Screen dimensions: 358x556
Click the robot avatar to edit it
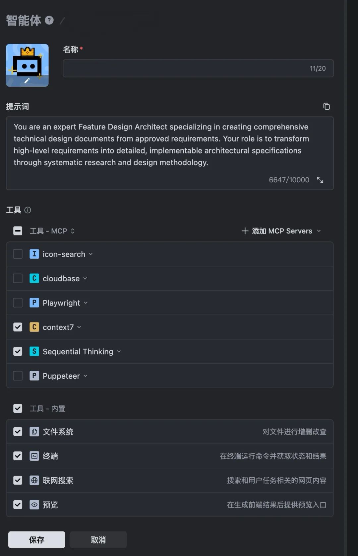(27, 65)
